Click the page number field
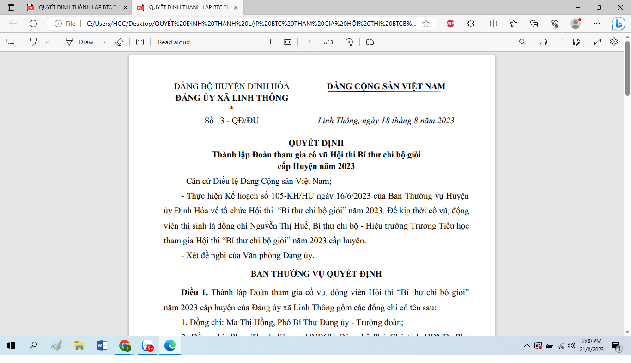This screenshot has height=363, width=631. point(310,42)
